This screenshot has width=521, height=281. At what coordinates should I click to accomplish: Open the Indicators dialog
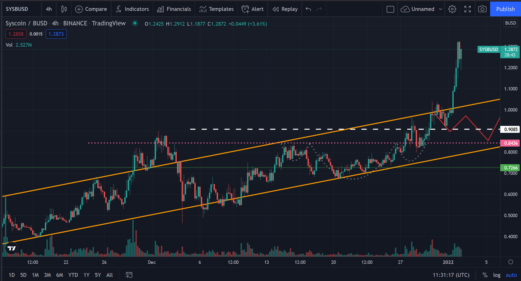(x=132, y=9)
